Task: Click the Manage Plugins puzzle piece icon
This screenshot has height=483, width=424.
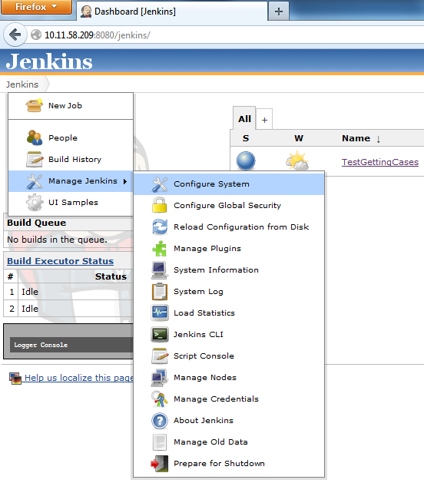Action: click(x=160, y=249)
